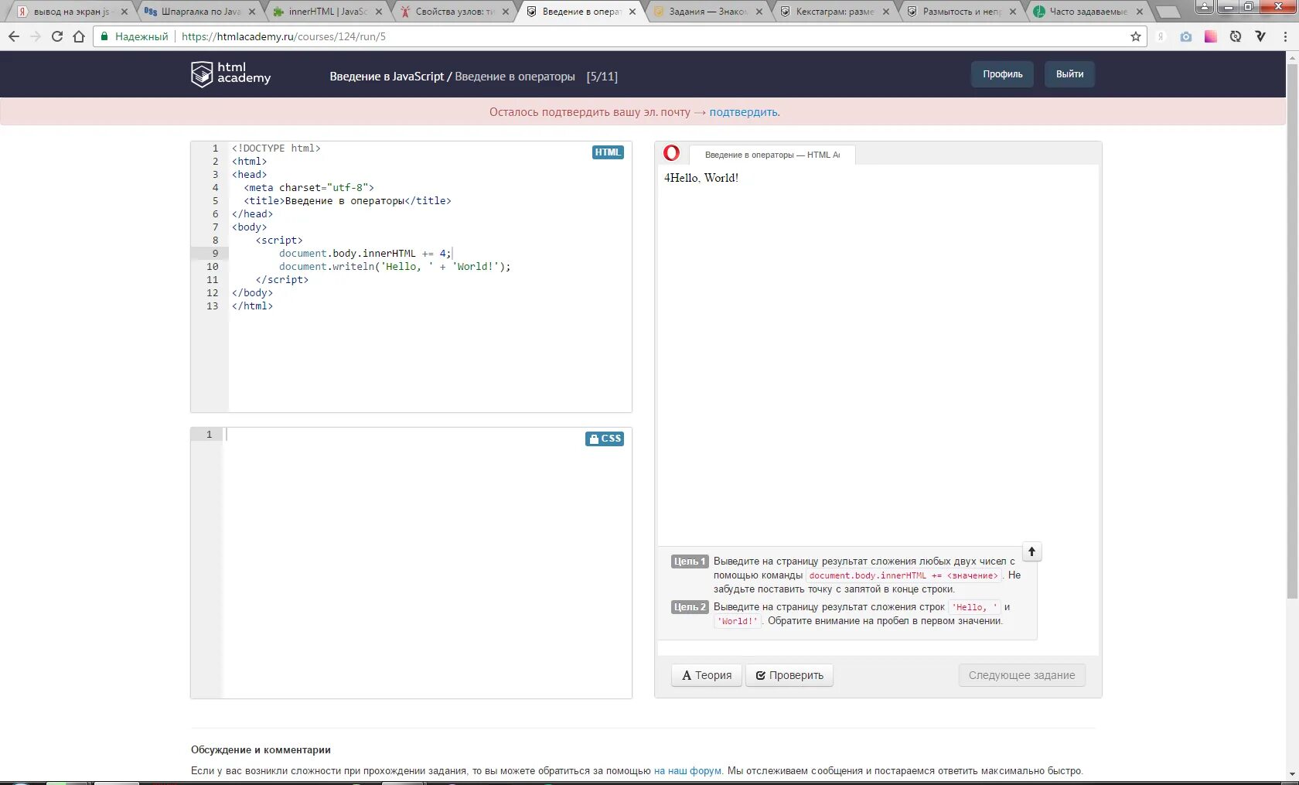
Task: Reload the page with the refresh icon
Action: (x=57, y=36)
